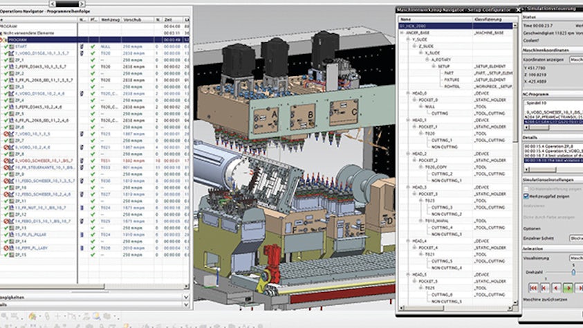The image size is (583, 328).
Task: Play the simulation forward
Action: point(568,288)
